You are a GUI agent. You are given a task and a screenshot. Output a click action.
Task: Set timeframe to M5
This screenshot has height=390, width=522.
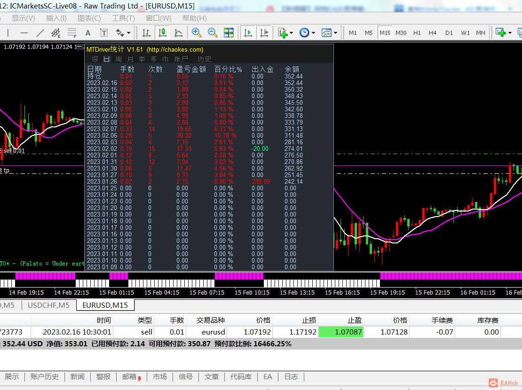(369, 32)
